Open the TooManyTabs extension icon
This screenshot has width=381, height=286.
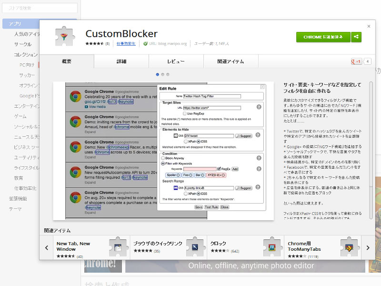point(349,247)
